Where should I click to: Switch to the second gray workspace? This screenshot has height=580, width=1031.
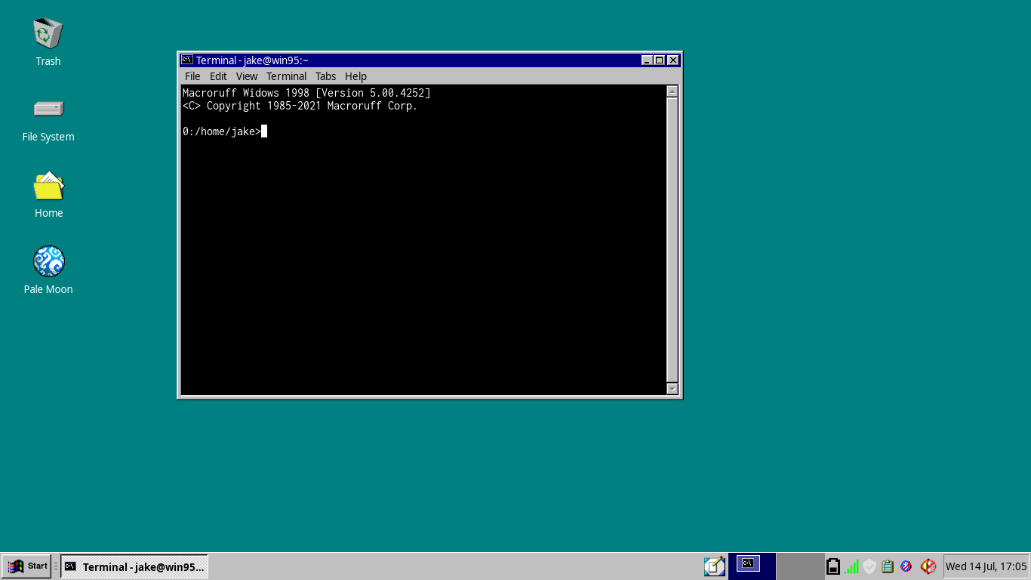[800, 566]
